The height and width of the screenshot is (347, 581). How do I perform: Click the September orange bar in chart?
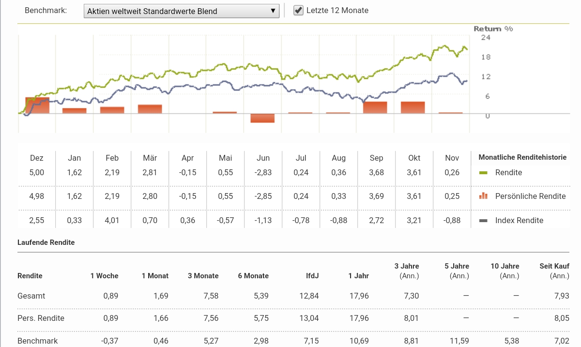coord(375,107)
